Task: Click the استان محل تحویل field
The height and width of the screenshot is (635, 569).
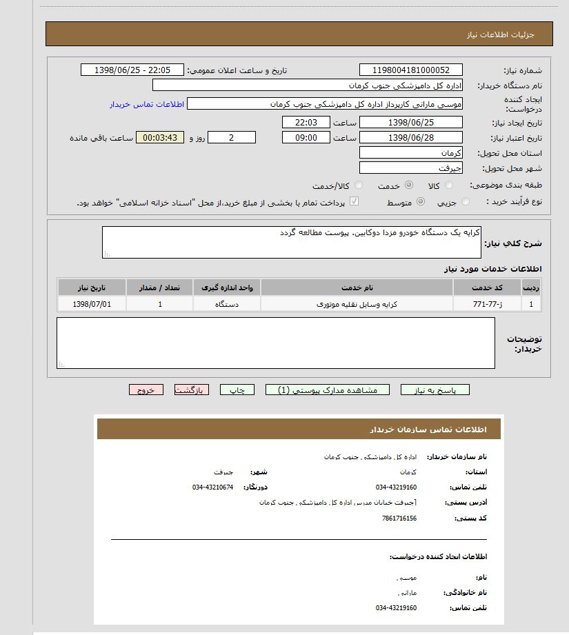Action: click(x=411, y=153)
